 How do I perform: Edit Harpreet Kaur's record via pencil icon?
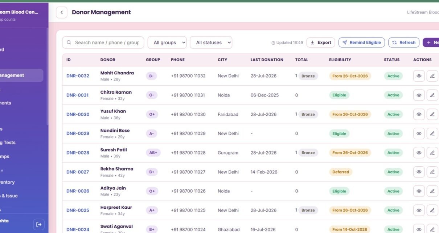(x=432, y=210)
